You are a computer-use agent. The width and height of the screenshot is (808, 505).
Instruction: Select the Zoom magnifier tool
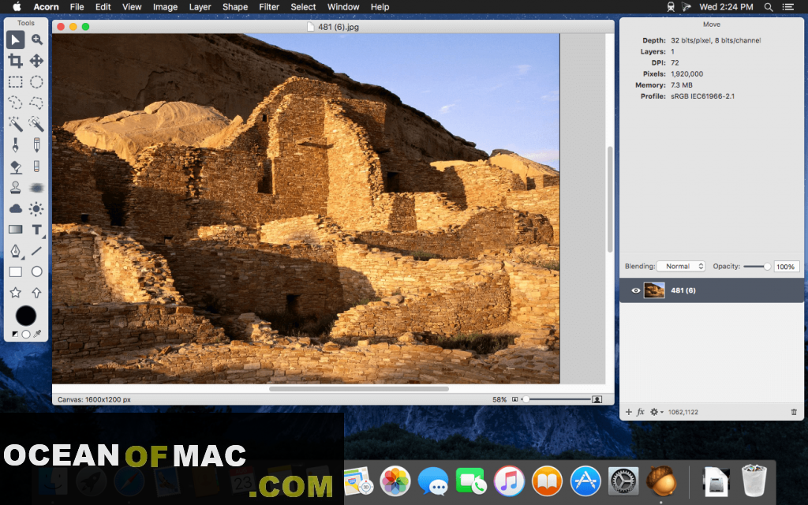tap(36, 39)
